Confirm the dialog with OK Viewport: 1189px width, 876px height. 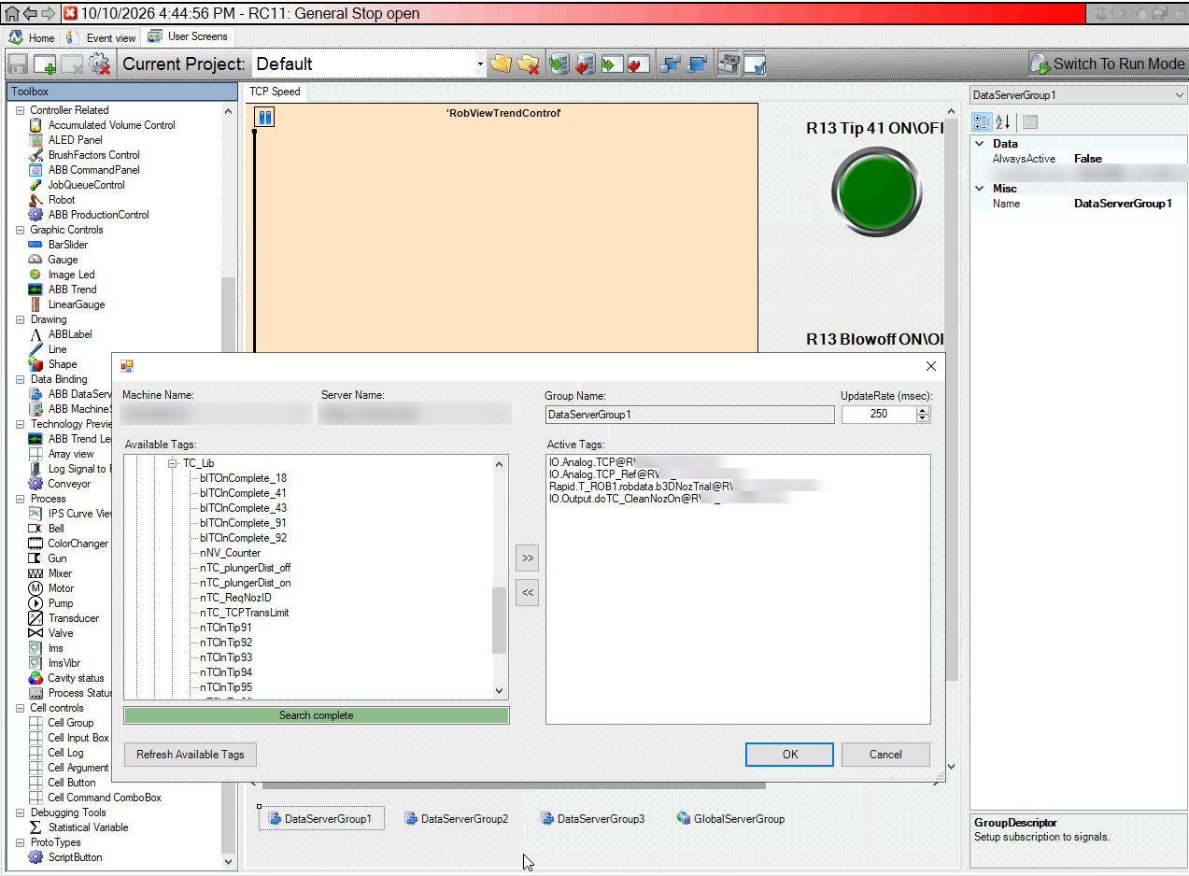click(789, 755)
